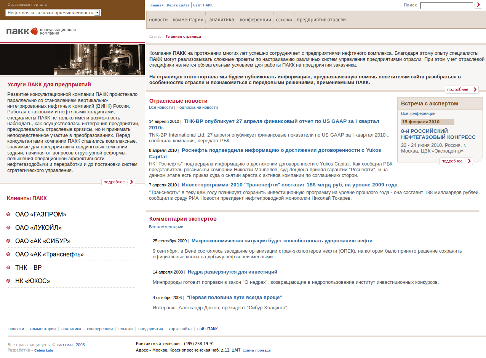This screenshot has width=486, height=358.
Task: Open the Карта сайта link at the top
Action: [177, 5]
